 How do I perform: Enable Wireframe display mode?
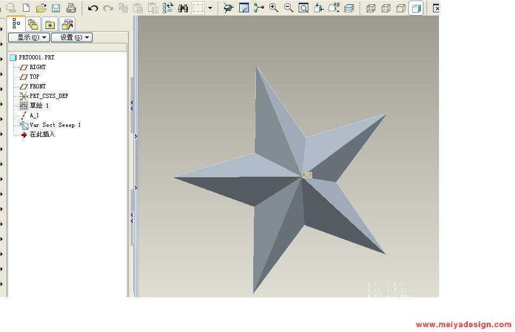coord(370,8)
